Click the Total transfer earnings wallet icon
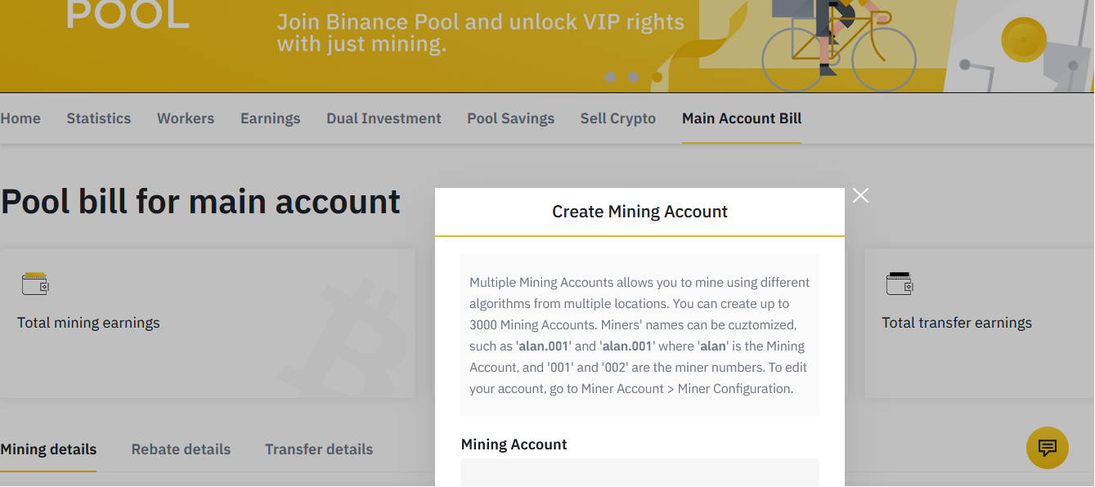 (x=900, y=284)
